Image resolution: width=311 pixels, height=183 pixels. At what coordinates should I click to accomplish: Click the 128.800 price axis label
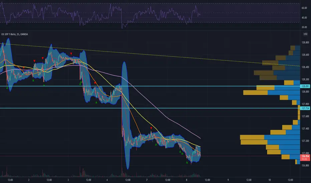[305, 42]
